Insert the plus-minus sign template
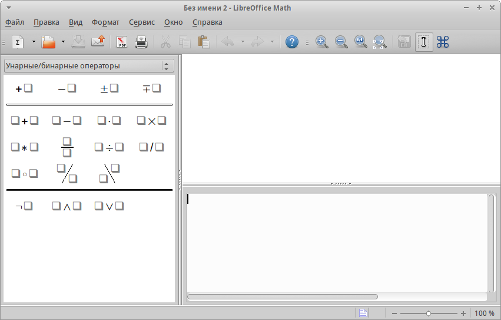This screenshot has height=320, width=501. click(109, 88)
